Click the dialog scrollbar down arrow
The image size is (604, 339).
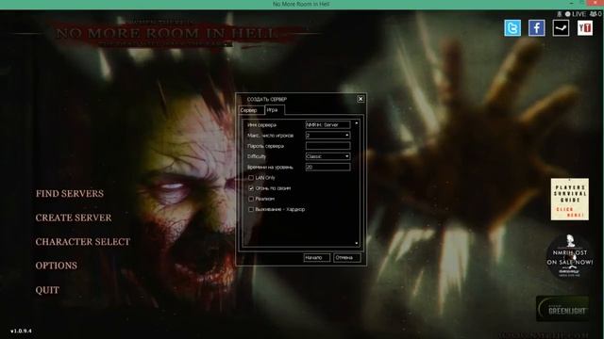coord(357,243)
